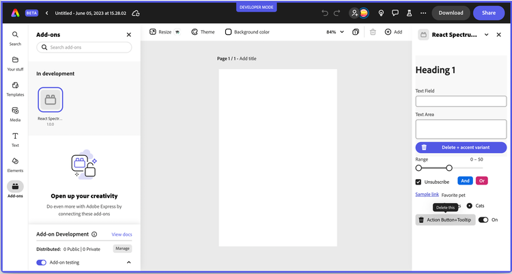Close the React Spectrum add-on panel
This screenshot has height=274, width=512.
coord(498,35)
